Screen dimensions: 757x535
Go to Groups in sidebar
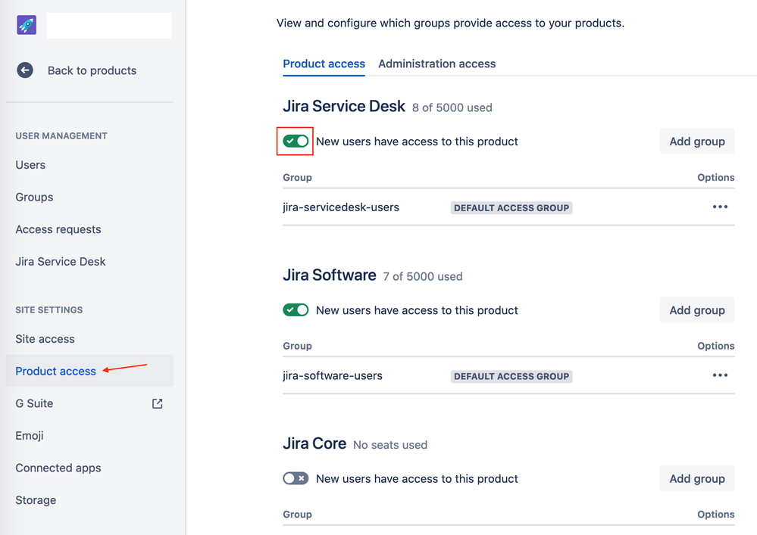[34, 197]
